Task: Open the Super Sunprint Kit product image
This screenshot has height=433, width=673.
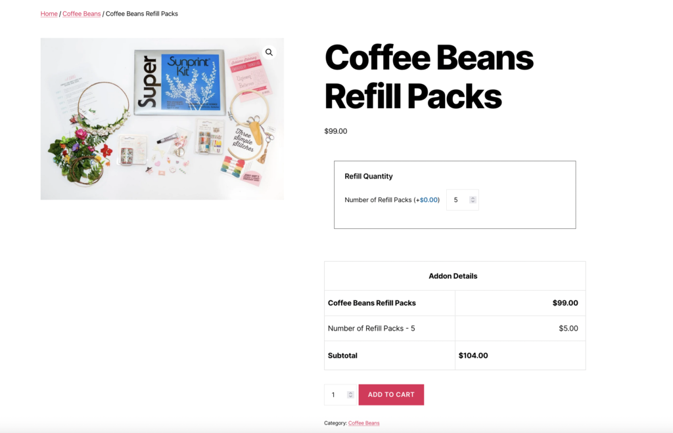Action: click(162, 119)
